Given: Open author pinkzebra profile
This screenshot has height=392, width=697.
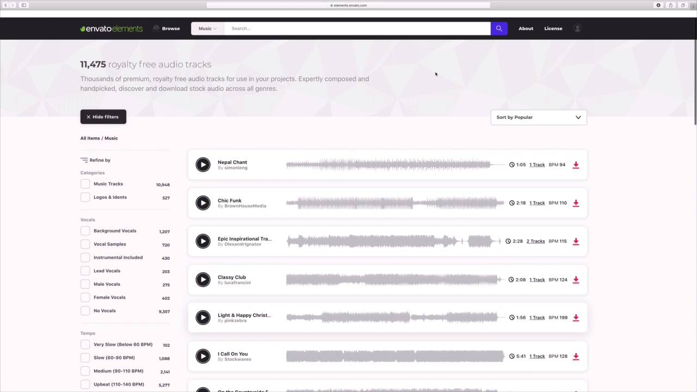Looking at the screenshot, I should (235, 321).
